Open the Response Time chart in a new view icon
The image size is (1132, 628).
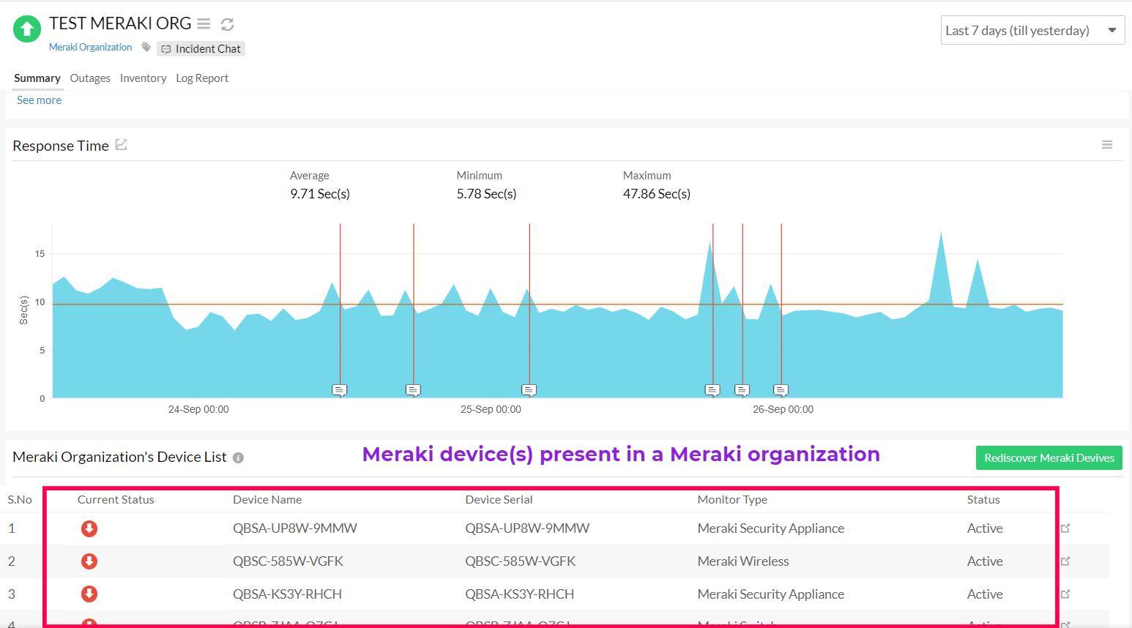click(122, 145)
